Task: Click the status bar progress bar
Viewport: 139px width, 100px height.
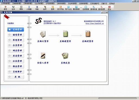Action: pyautogui.click(x=118, y=98)
